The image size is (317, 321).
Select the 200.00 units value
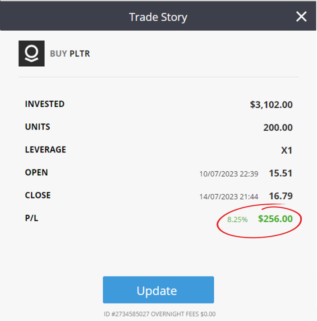278,128
